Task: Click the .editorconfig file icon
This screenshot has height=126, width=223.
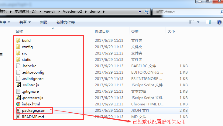Action: [x=18, y=72]
